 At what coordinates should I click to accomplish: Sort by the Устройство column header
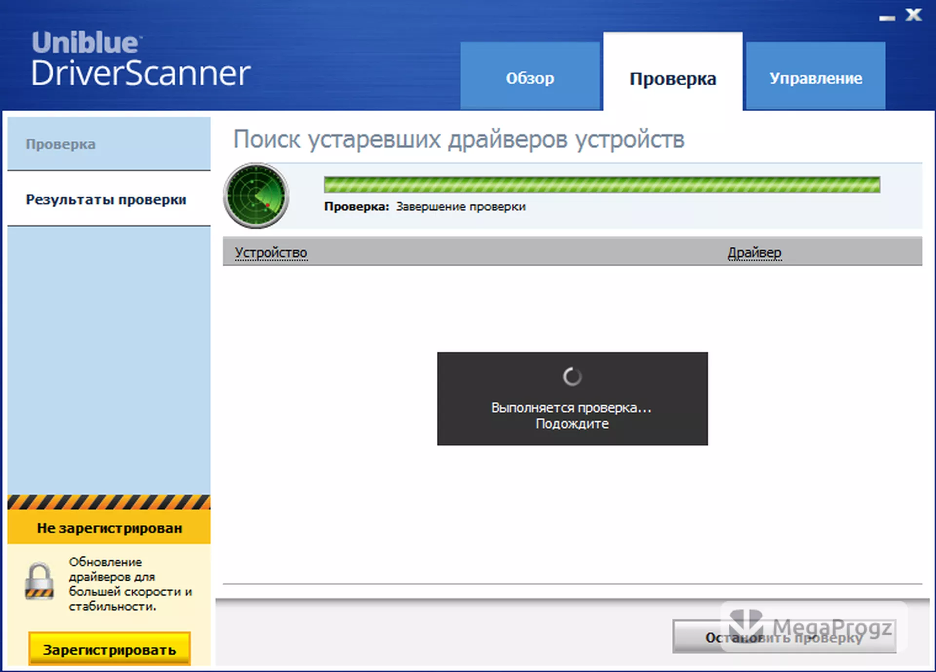(271, 252)
